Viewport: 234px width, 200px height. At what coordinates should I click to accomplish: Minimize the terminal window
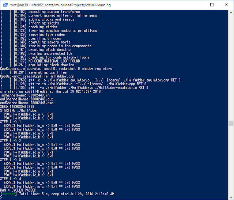(197, 5)
